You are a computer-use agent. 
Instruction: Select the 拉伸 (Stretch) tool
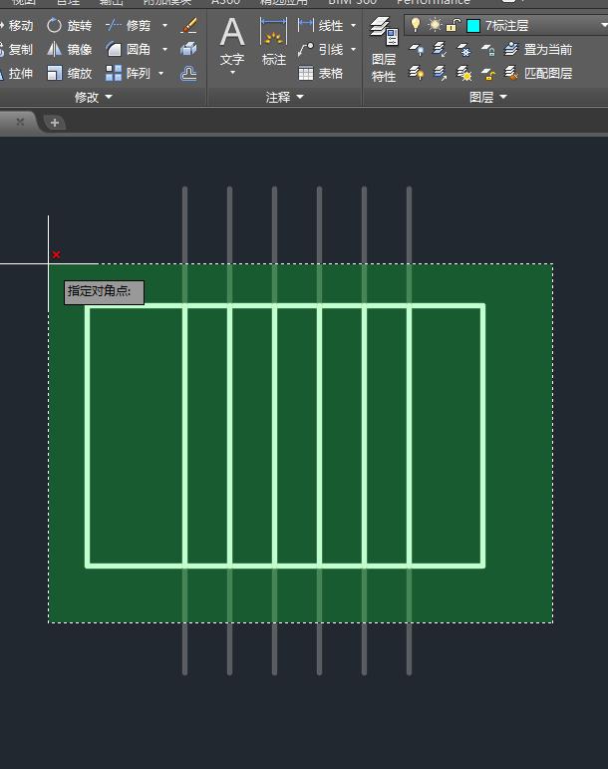[16, 74]
